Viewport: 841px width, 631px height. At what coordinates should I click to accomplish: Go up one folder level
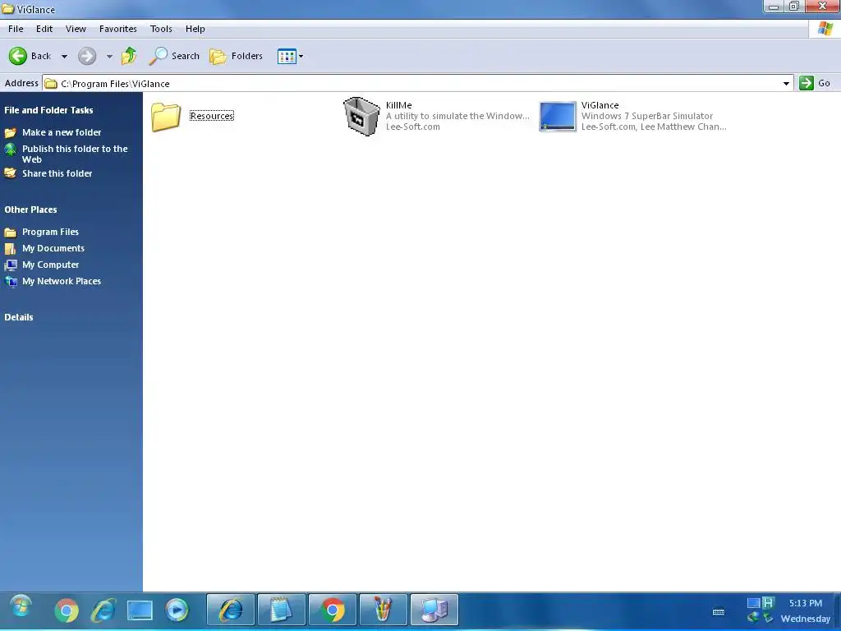[x=129, y=56]
